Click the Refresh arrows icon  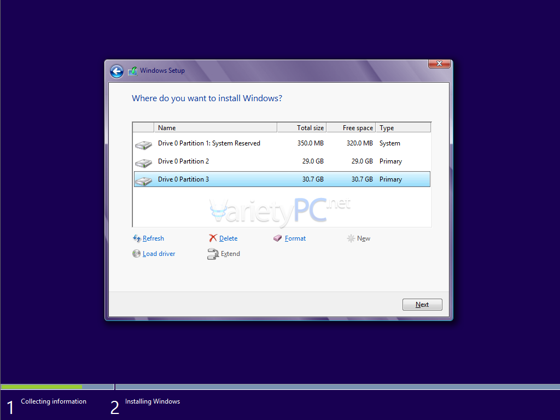[136, 238]
